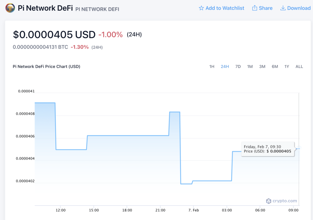Viewport: 313px width, 220px height.
Task: Click the 0.0000404 y-axis label
Action: click(x=25, y=158)
